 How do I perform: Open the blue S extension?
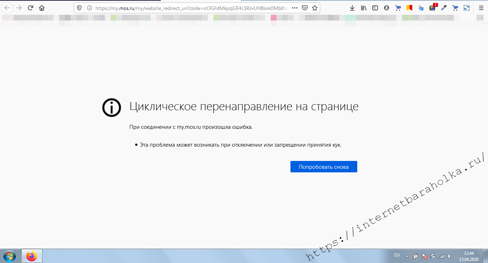[467, 7]
